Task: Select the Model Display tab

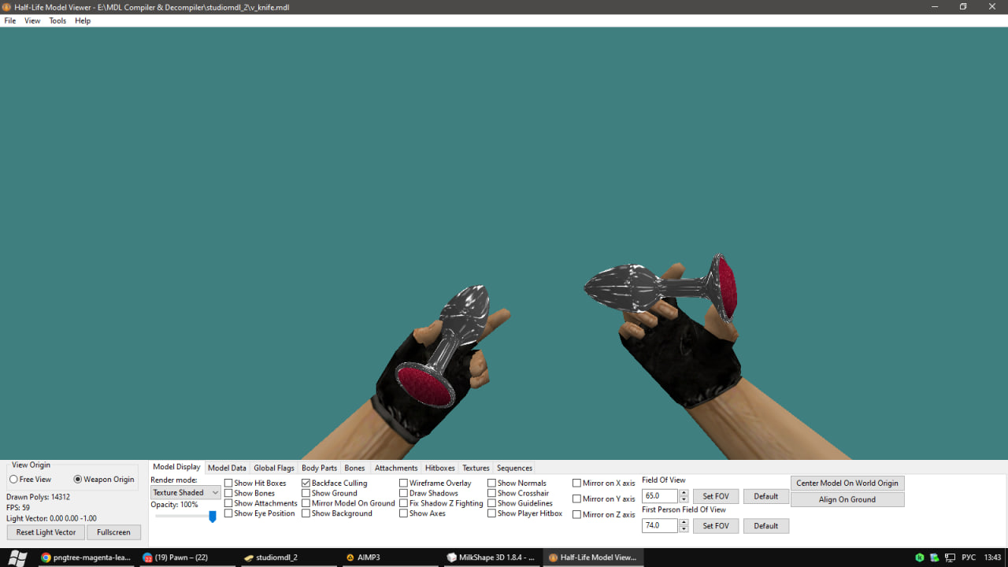Action: (x=176, y=467)
